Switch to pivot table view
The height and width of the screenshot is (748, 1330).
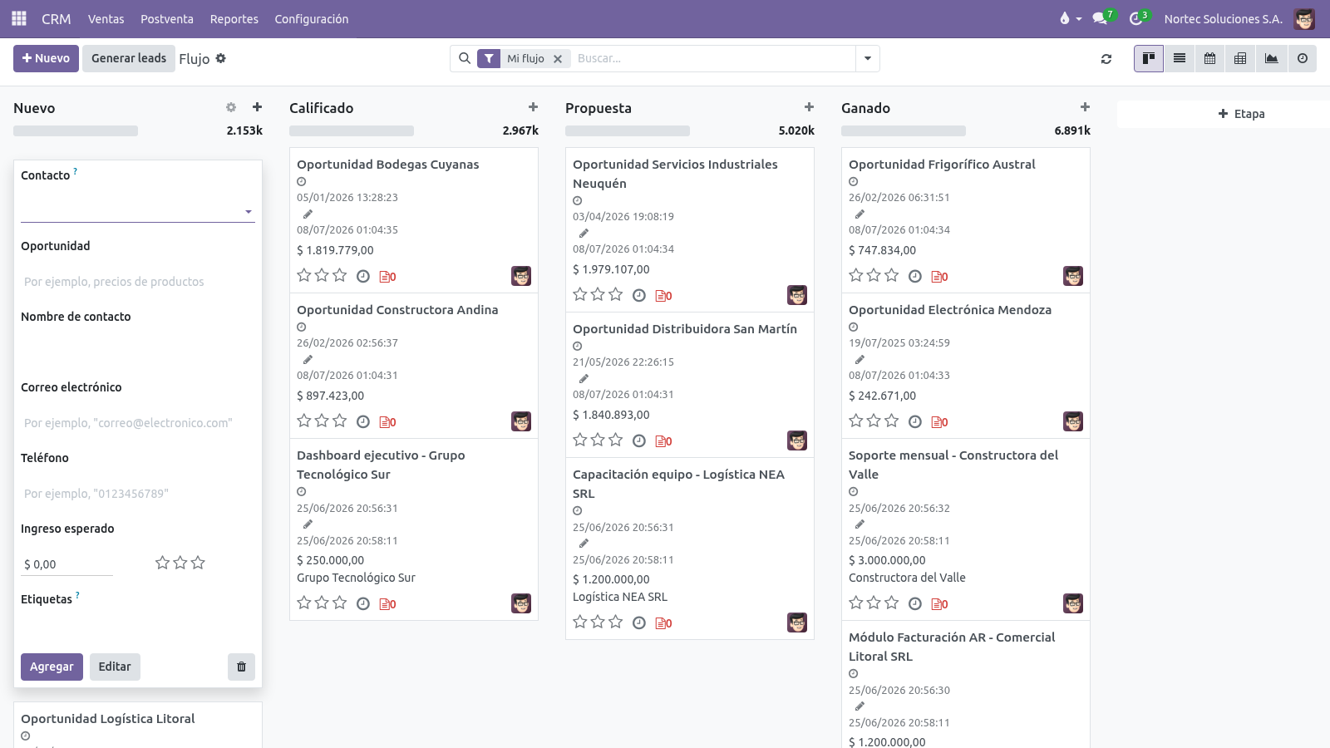(x=1241, y=58)
